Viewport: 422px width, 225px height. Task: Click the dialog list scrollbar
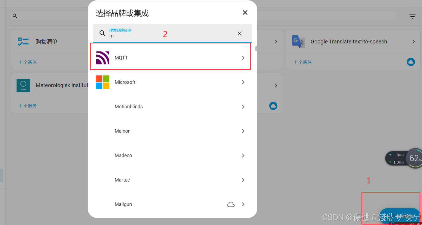tap(256, 49)
